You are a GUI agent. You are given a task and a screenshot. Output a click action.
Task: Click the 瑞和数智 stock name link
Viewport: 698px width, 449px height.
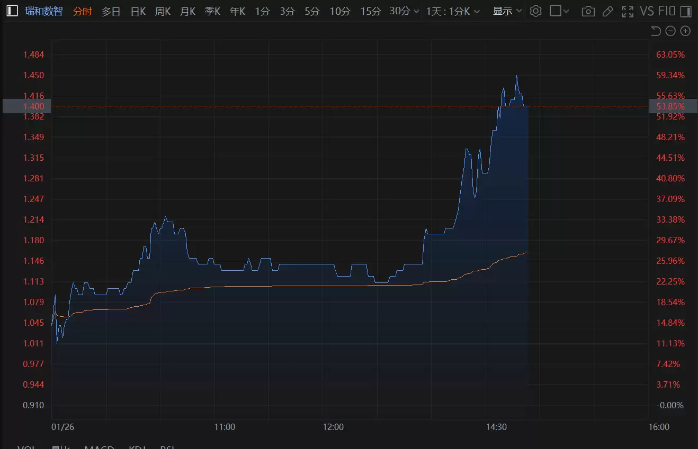coord(43,11)
